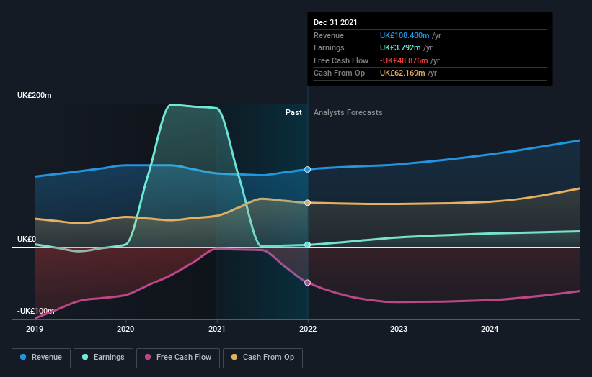Click the -UK£48.876m free cash flow value
Screen dimensions: 592x377
click(404, 60)
